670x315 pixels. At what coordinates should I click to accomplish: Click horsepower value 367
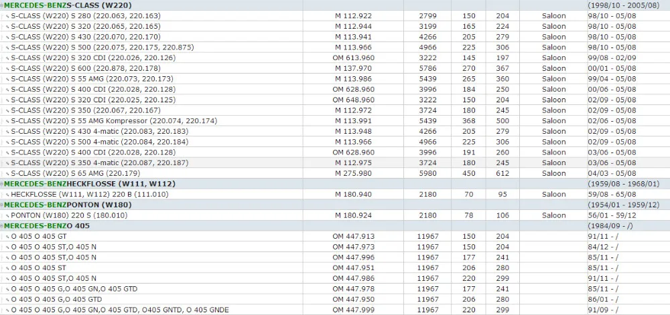point(503,68)
